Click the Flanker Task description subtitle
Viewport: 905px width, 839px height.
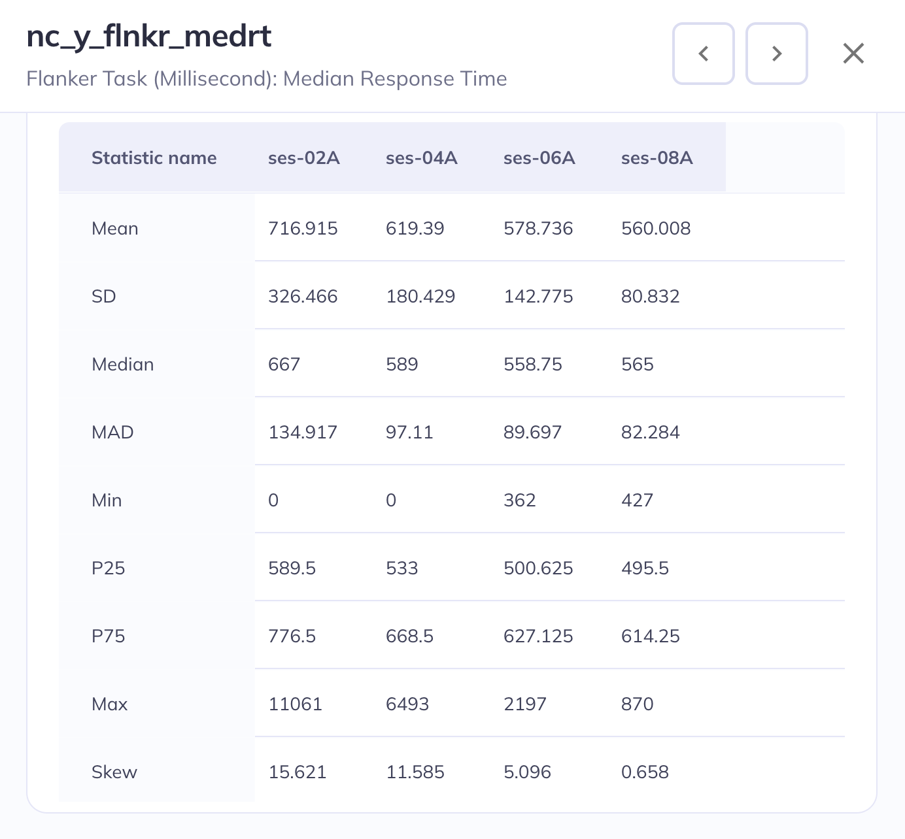tap(267, 78)
